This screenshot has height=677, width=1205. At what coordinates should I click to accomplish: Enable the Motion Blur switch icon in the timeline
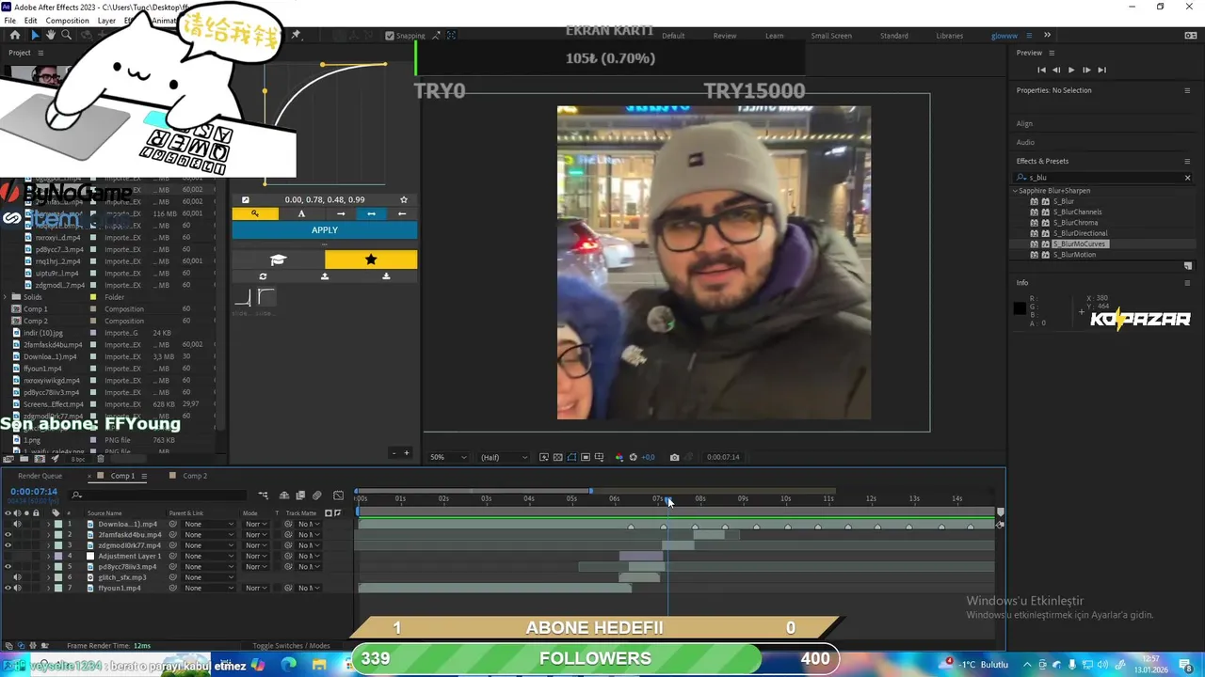pyautogui.click(x=317, y=496)
